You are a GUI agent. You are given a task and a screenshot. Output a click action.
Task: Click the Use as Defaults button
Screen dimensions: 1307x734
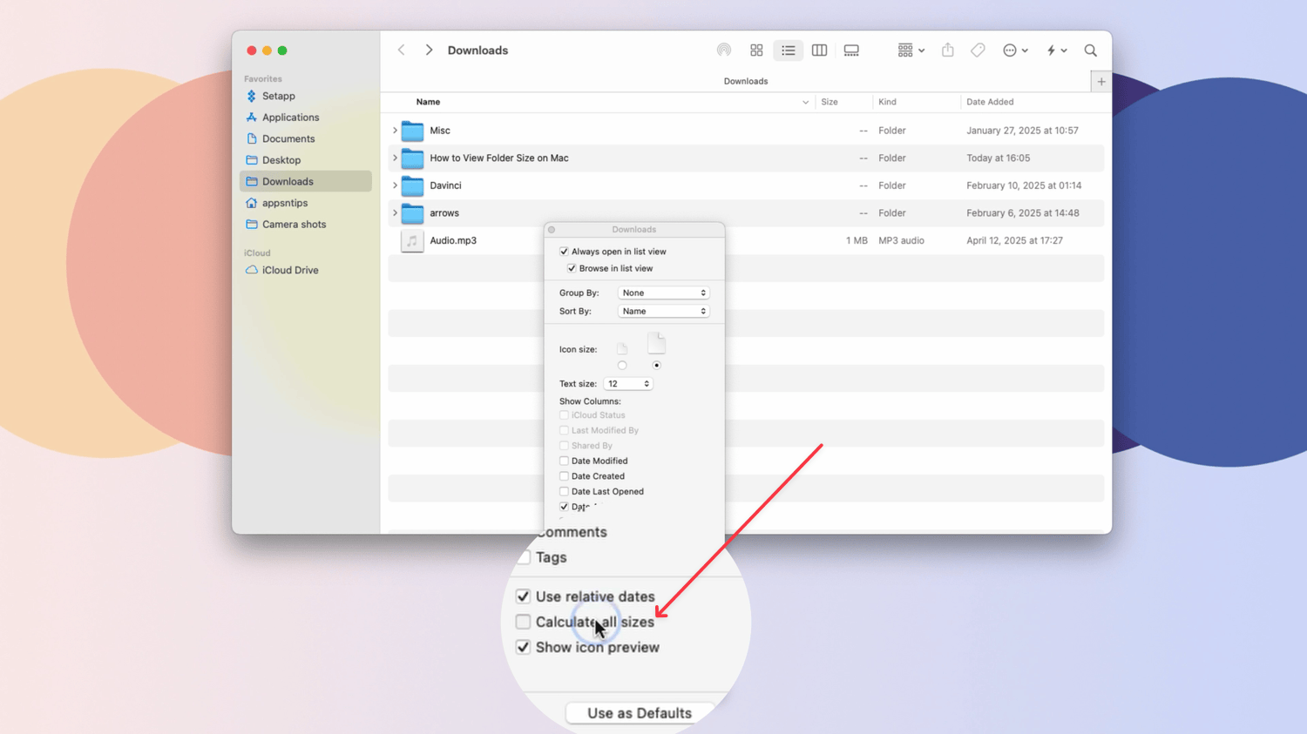point(639,712)
